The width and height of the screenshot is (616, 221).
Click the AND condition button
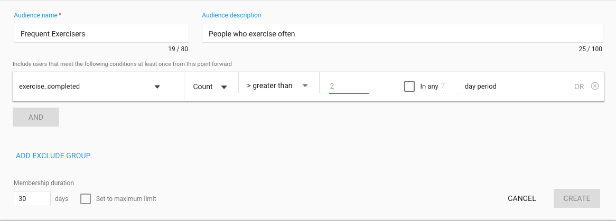tap(36, 117)
